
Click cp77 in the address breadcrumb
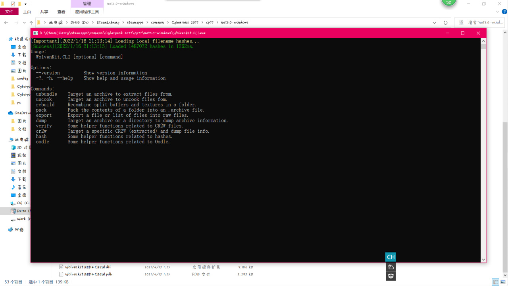[210, 23]
